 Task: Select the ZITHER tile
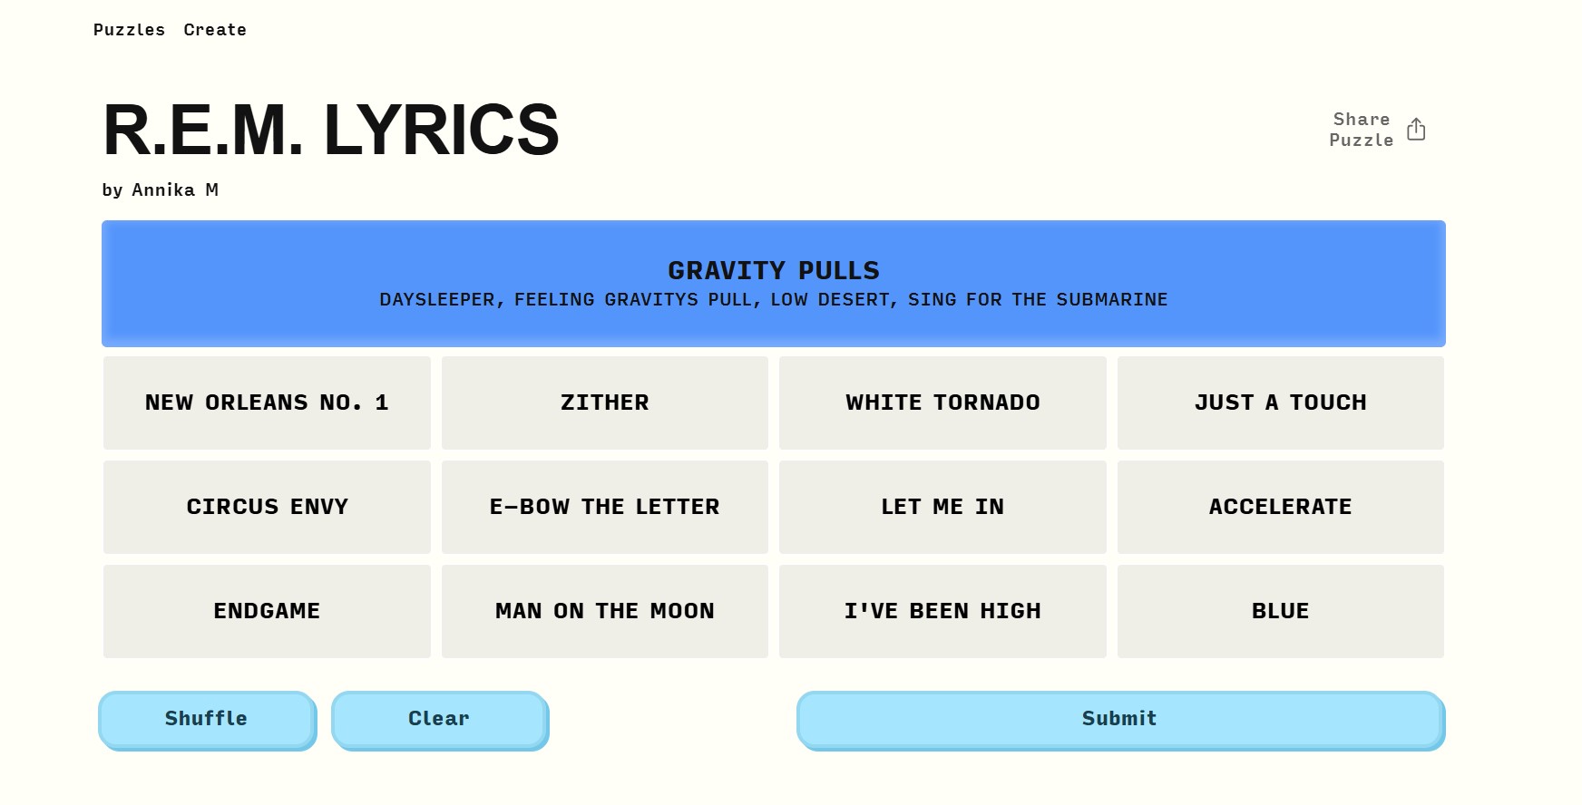point(604,402)
